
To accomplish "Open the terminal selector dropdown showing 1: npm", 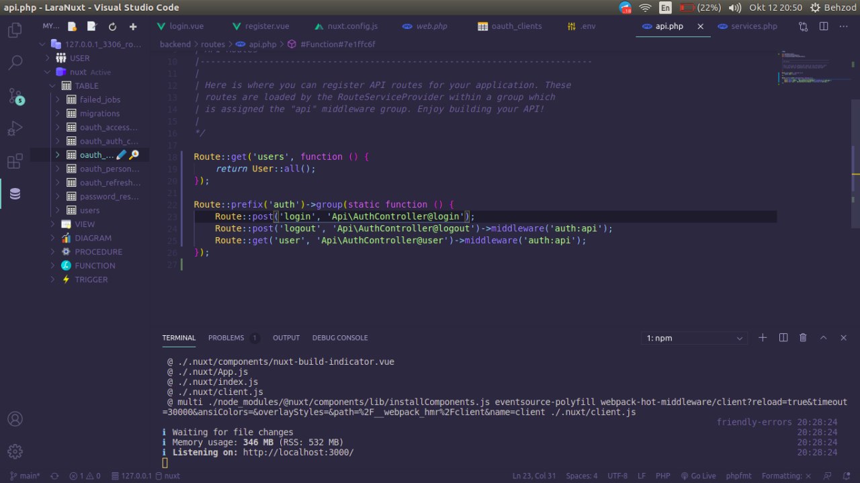I will 694,338.
